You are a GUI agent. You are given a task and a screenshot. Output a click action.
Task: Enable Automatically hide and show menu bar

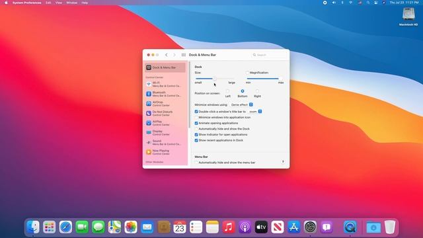coord(196,163)
